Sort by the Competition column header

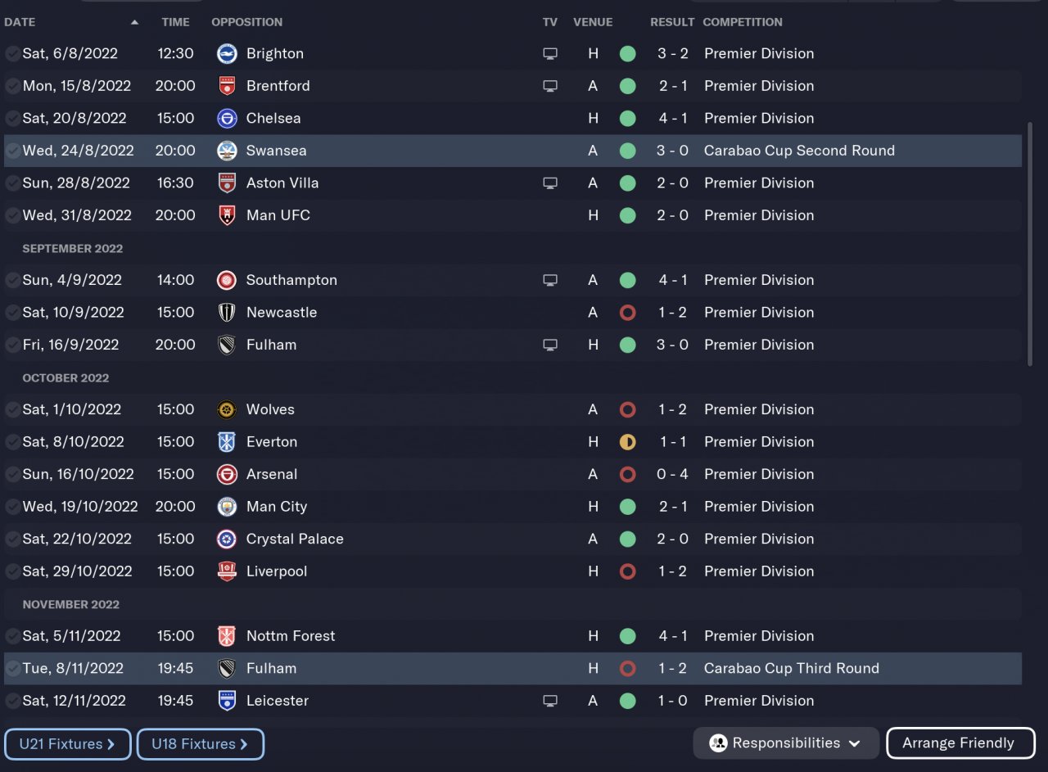[742, 22]
